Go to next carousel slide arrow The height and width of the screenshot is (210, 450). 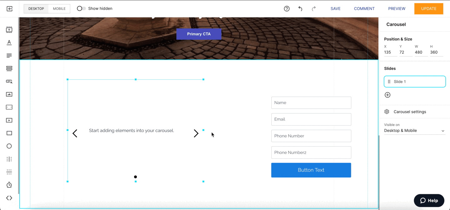click(196, 133)
